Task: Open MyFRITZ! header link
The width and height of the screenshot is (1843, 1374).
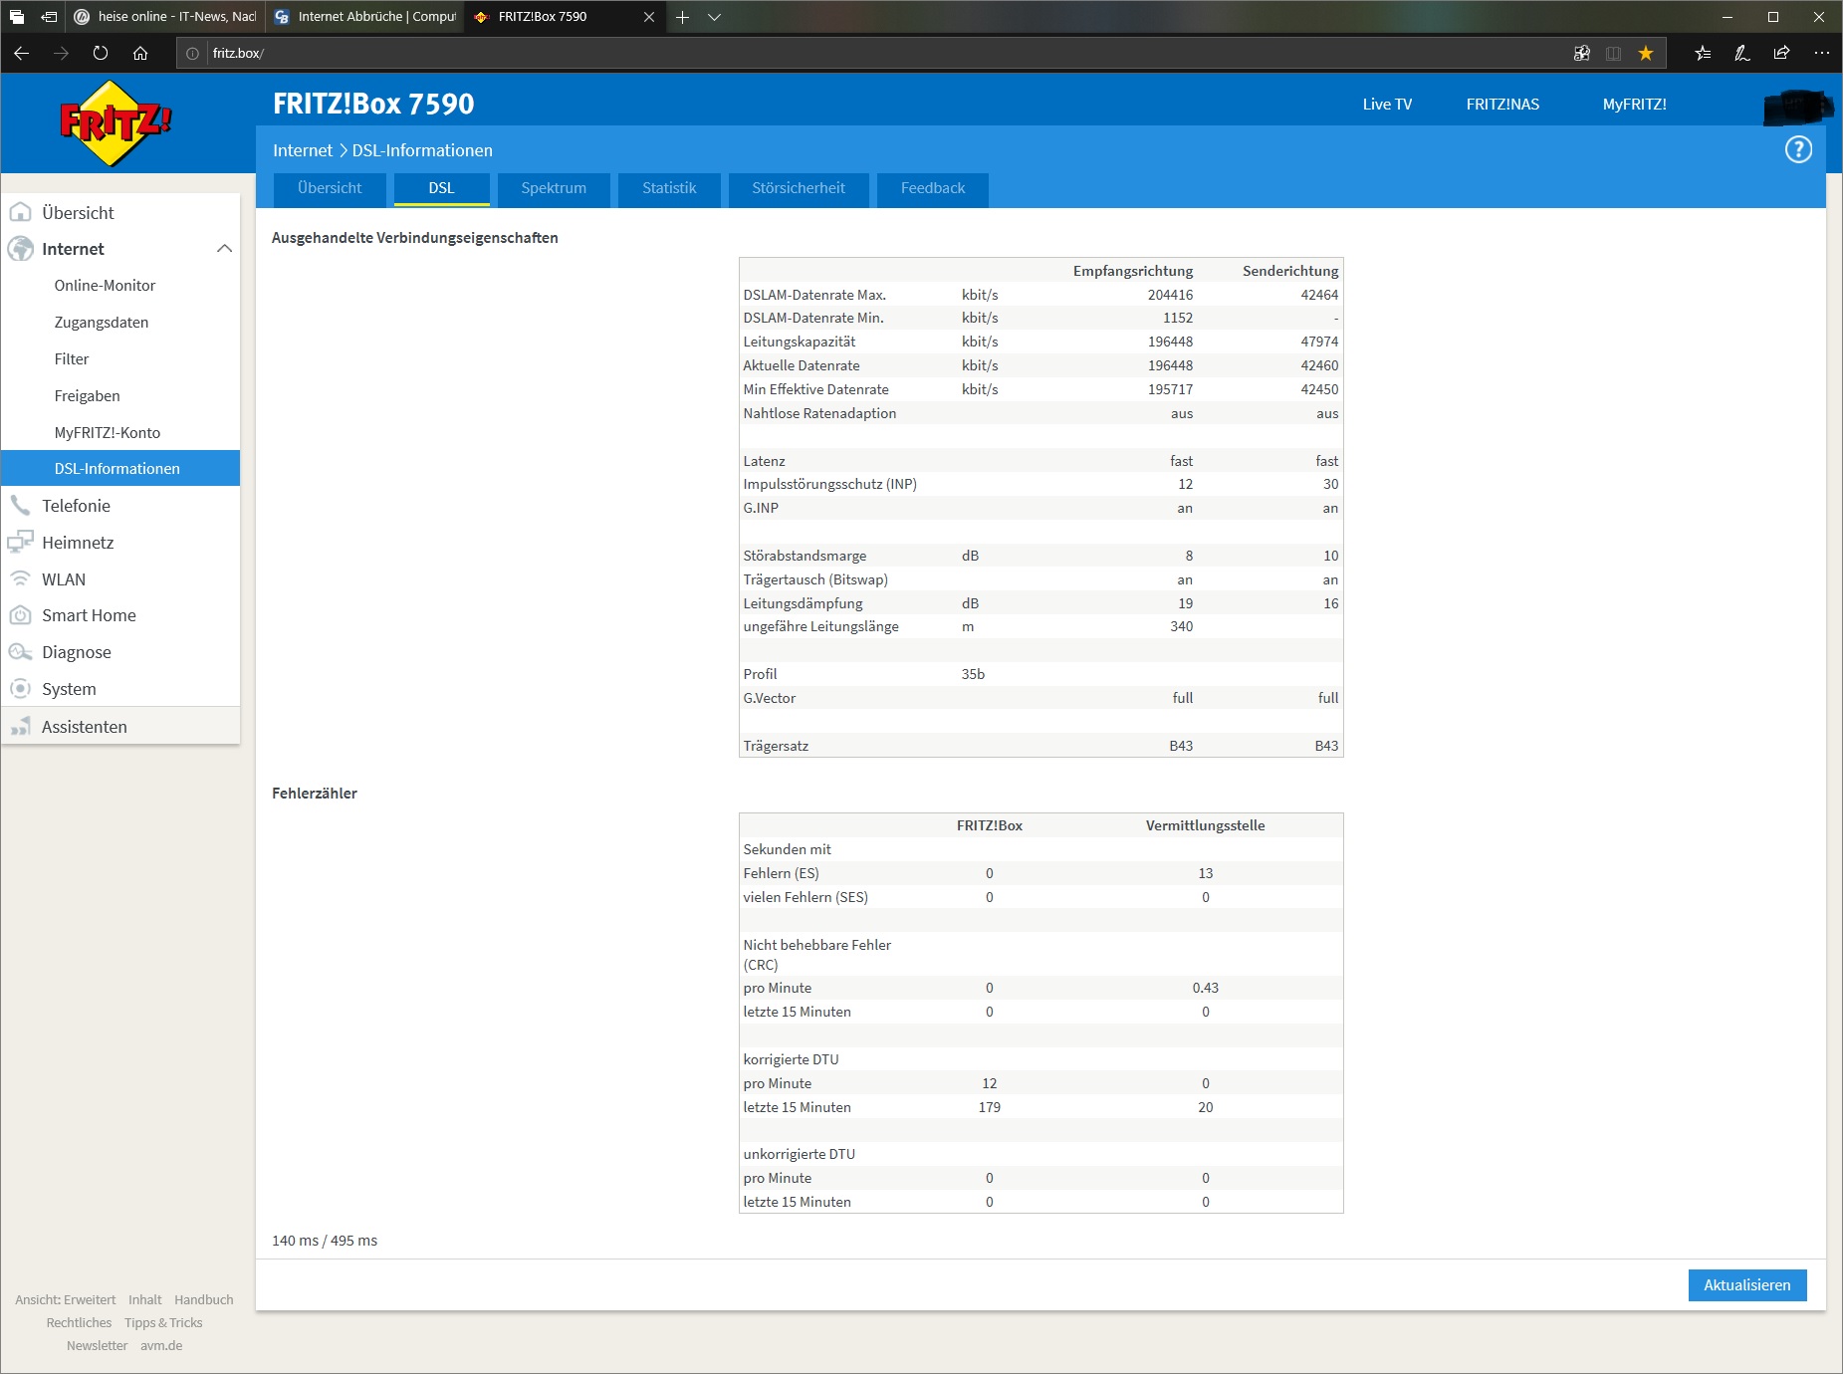Action: pyautogui.click(x=1634, y=105)
